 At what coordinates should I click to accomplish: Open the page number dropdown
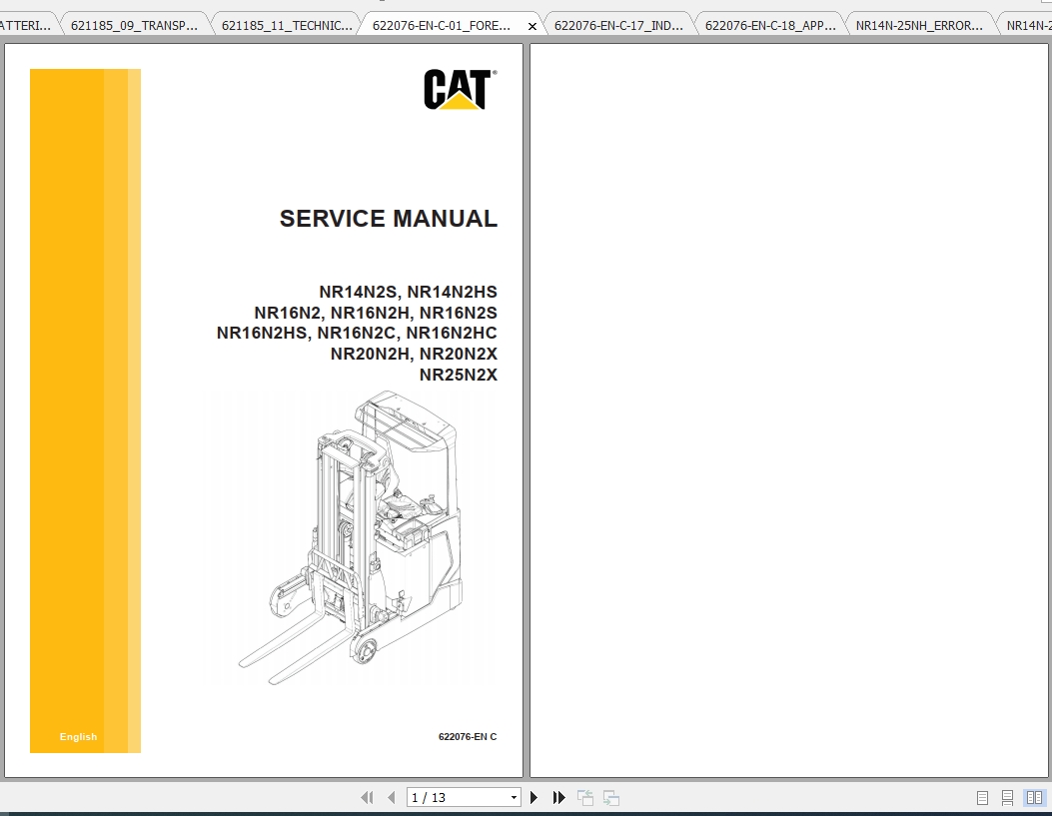[x=513, y=797]
